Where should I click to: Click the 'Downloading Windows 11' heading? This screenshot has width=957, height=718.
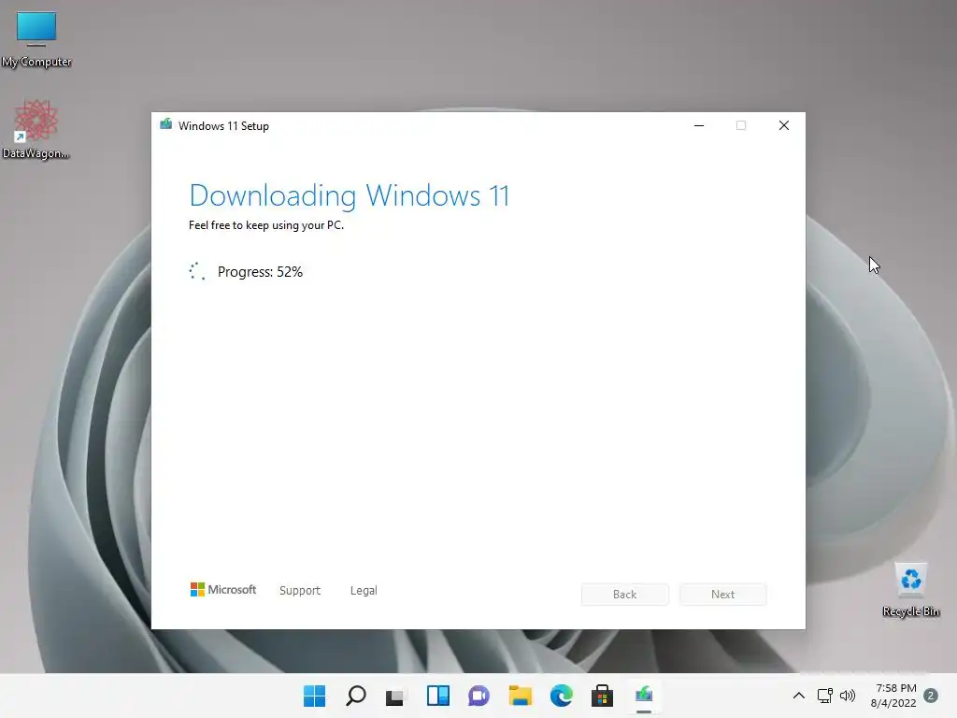tap(350, 196)
